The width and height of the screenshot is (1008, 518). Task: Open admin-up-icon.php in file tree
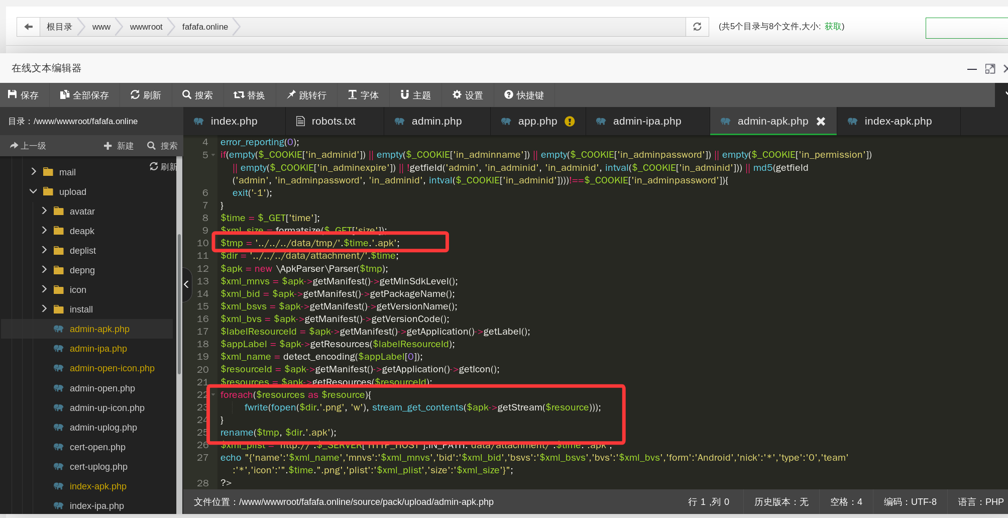point(107,408)
